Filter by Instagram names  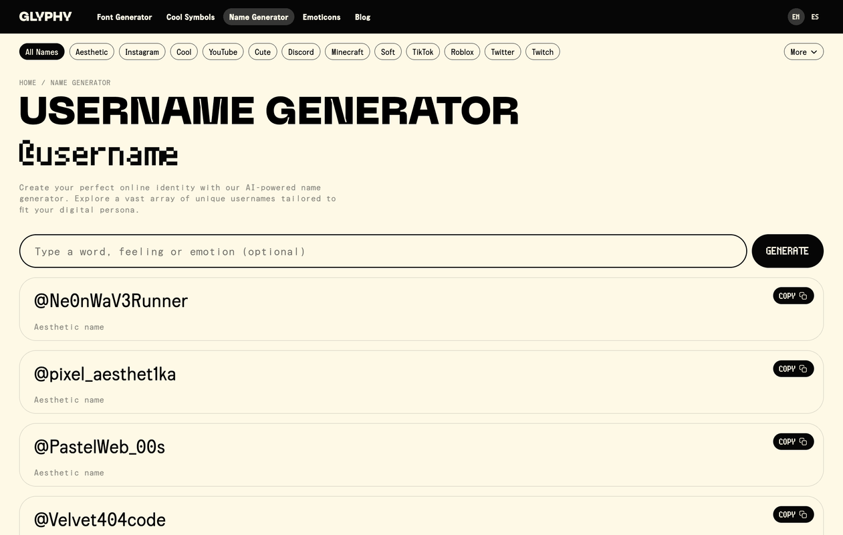[142, 51]
